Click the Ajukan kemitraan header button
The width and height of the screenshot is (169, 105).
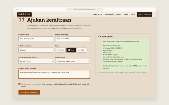(x=145, y=14)
